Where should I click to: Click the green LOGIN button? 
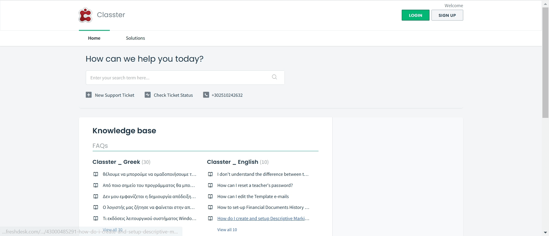point(415,15)
